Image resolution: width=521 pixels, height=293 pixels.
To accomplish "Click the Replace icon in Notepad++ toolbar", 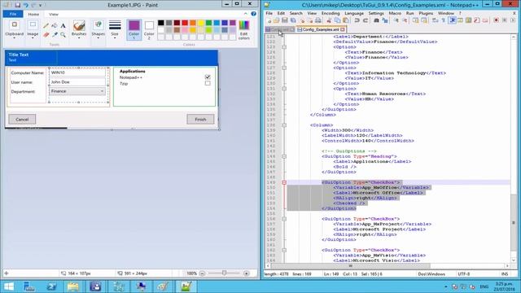I will [385, 20].
